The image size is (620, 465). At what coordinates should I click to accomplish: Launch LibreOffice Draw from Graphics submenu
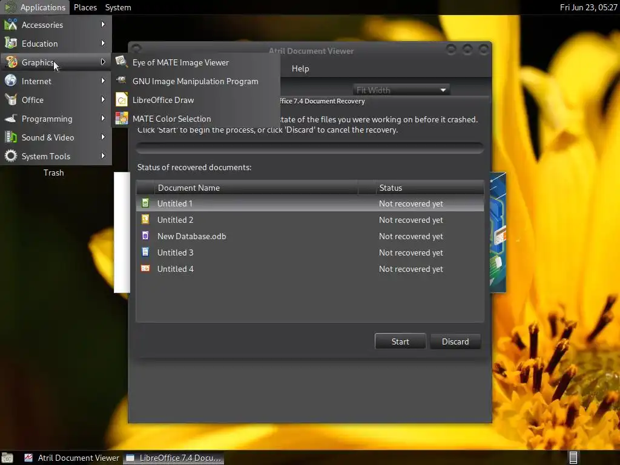[196, 100]
